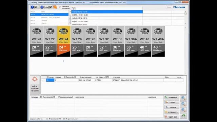The height and width of the screenshot is (122, 217).
Task: Select scheme row '14t [MK] / 07/89 - 08/96'
Action: (x=107, y=21)
